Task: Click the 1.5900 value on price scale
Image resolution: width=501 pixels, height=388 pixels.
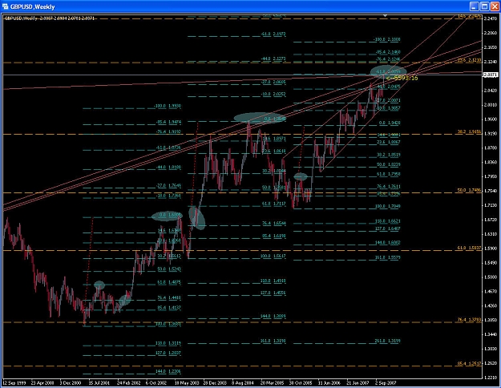Action: pyautogui.click(x=491, y=249)
